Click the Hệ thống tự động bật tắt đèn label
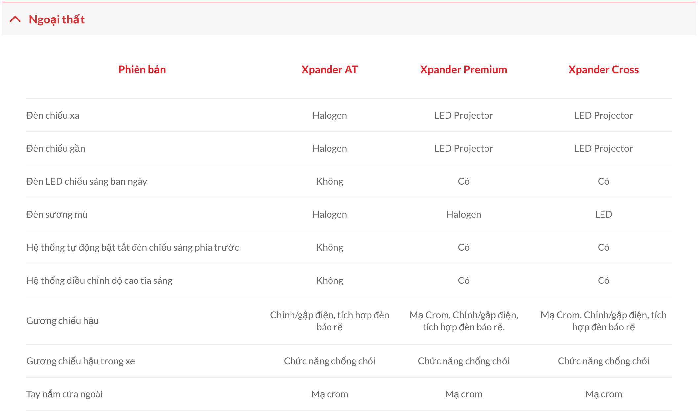The image size is (698, 411). click(133, 247)
